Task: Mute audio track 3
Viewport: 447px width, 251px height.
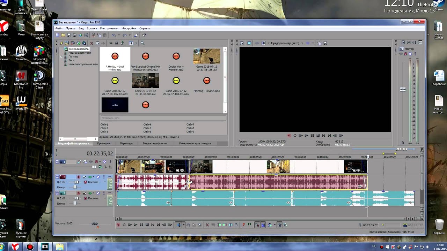Action: (x=98, y=193)
